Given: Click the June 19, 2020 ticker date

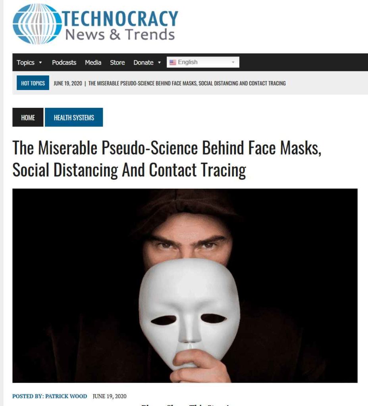Looking at the screenshot, I should [68, 83].
